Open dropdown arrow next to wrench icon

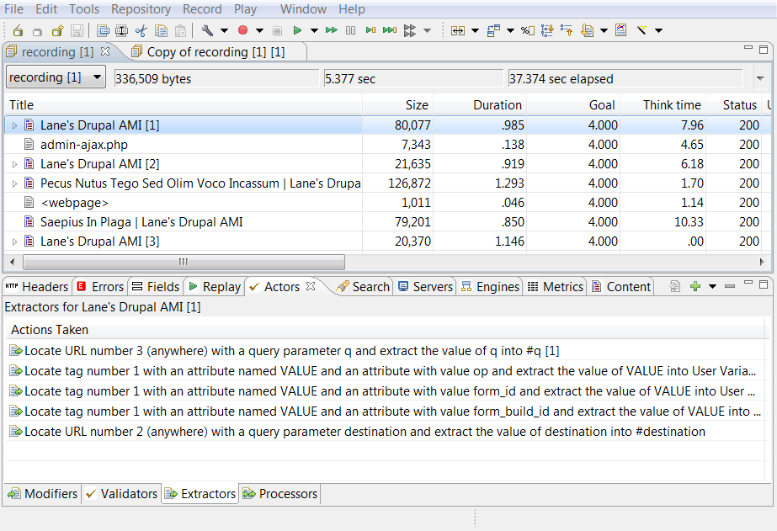(x=224, y=30)
